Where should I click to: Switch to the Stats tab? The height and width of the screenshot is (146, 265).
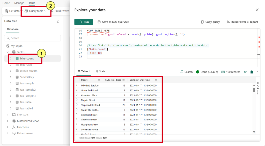point(100,71)
